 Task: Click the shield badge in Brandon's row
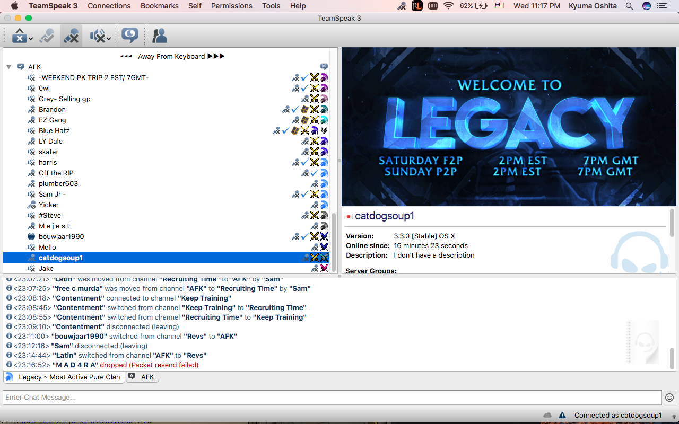305,109
